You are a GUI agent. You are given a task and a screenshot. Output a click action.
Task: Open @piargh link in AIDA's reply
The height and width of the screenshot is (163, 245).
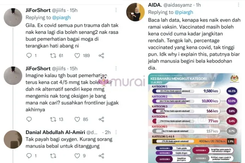[184, 12]
